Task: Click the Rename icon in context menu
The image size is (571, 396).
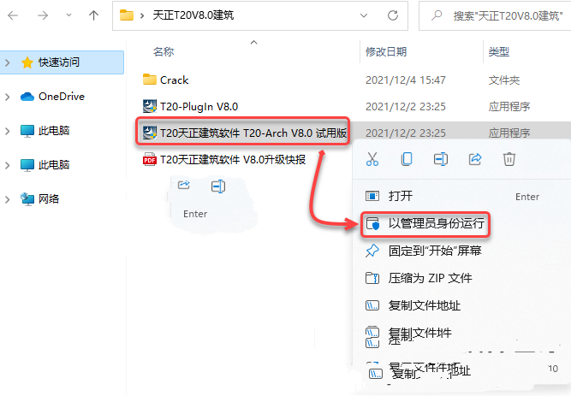Action: pos(441,159)
